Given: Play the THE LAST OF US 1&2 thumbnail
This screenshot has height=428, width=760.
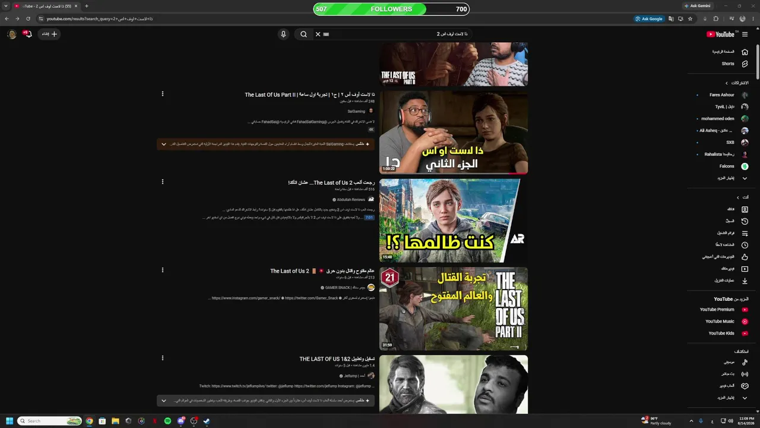Looking at the screenshot, I should pyautogui.click(x=454, y=384).
